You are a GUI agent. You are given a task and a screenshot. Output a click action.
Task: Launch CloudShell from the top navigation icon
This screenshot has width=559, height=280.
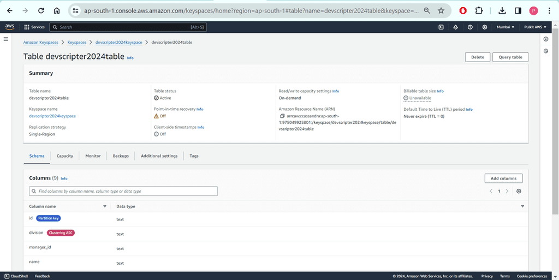click(441, 27)
